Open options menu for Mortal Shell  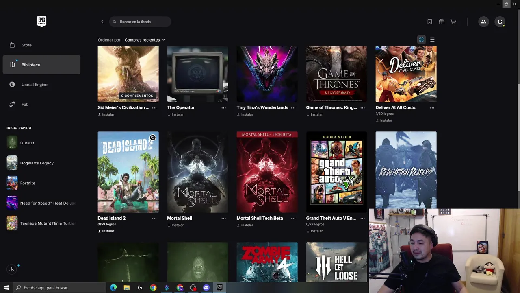click(224, 219)
